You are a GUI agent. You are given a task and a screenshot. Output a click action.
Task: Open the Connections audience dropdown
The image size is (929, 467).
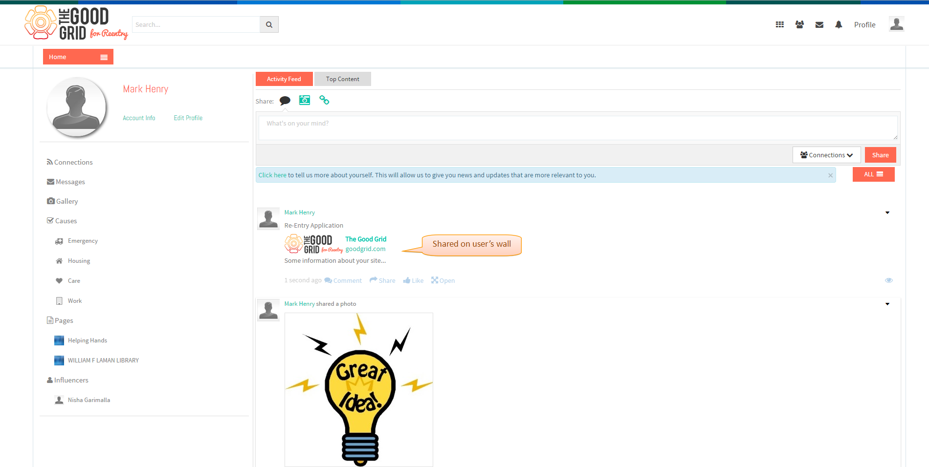(x=826, y=155)
